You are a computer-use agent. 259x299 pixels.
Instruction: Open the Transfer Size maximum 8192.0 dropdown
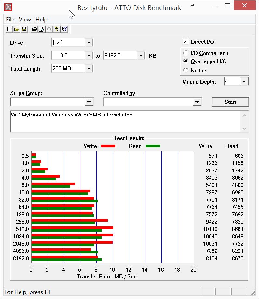[141, 56]
